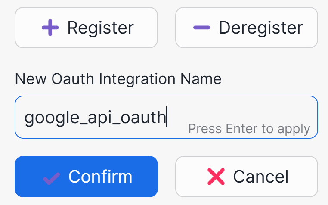Click the red X icon on Cancel
This screenshot has width=328, height=205.
click(x=216, y=177)
